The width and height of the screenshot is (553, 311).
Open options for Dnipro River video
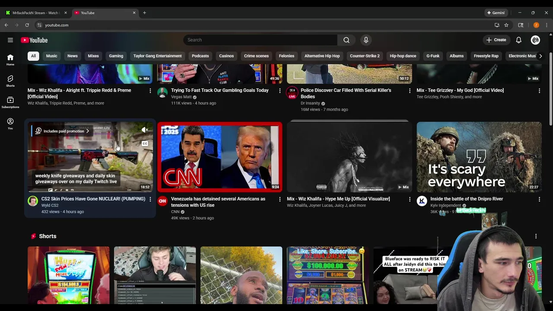pos(539,199)
